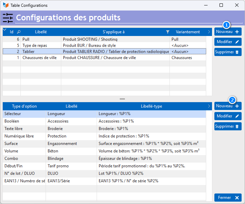The width and height of the screenshot is (245, 204).
Task: Delete configuration with upper Supprimer button
Action: (228, 52)
